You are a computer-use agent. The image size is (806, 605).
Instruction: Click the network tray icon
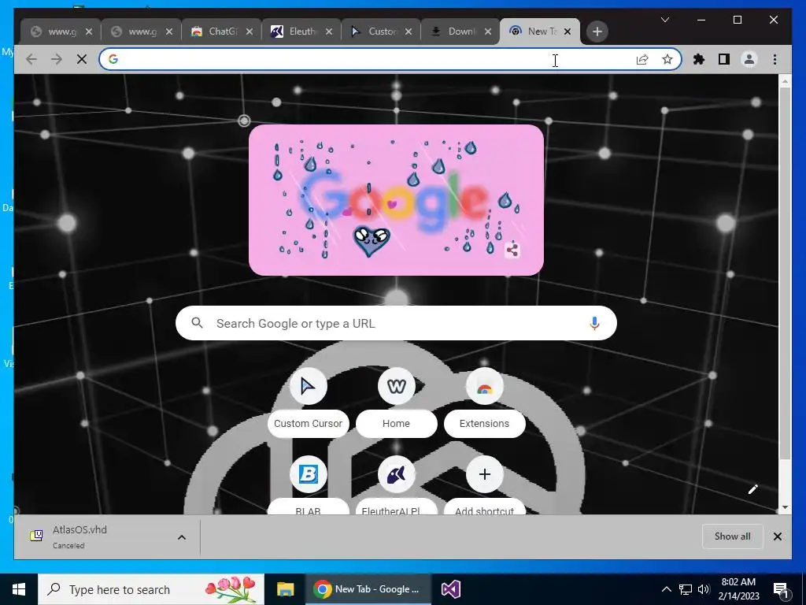(x=686, y=589)
